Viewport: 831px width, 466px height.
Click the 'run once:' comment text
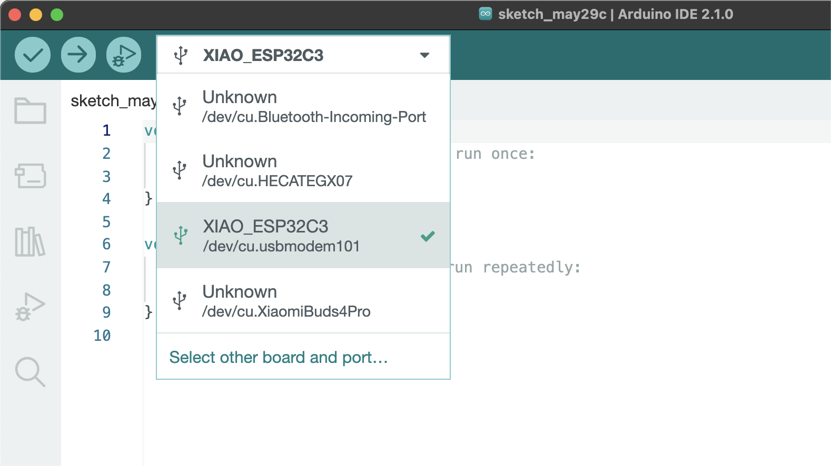(495, 154)
